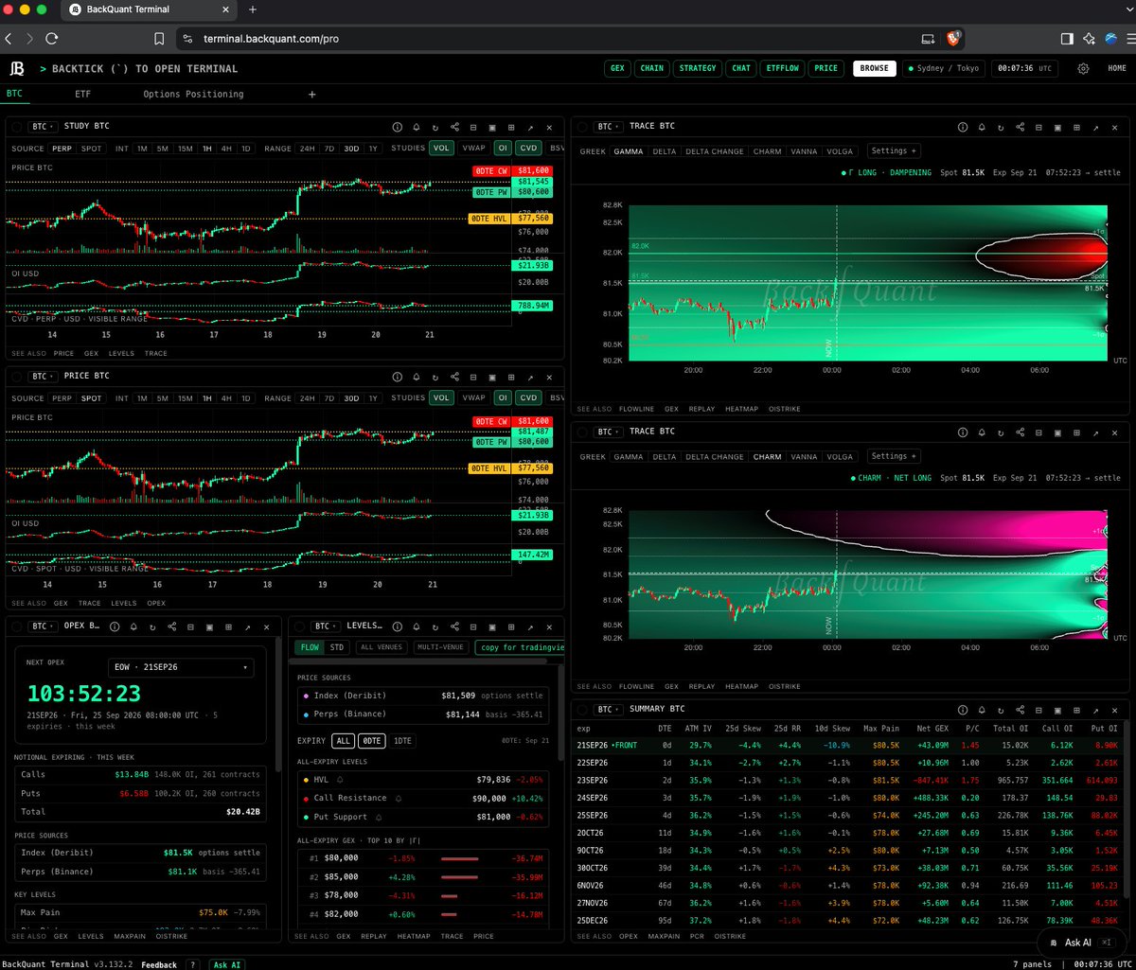Open info for the STUDY BTC panel

[399, 127]
